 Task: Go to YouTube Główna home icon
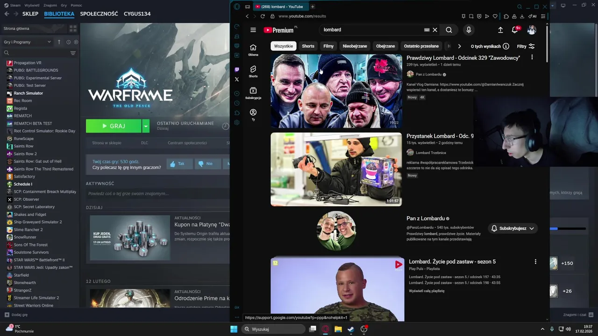coord(253,49)
